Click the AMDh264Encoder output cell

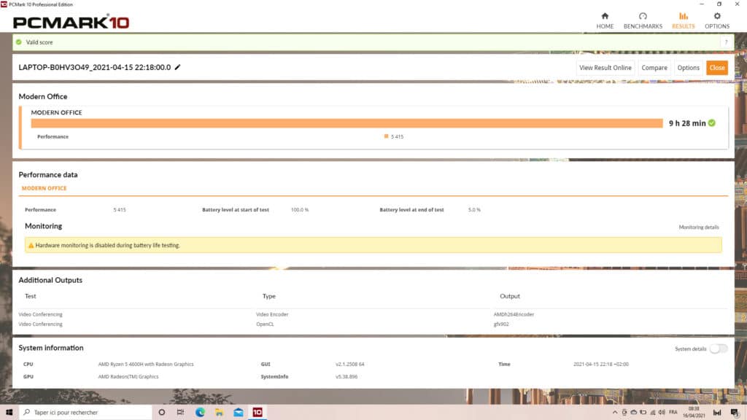(514, 314)
